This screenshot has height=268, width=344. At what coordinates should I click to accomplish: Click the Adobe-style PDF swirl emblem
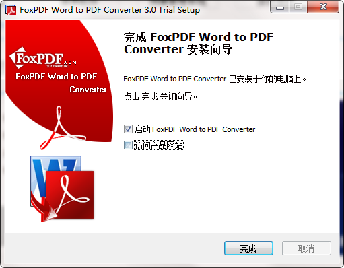point(62,128)
